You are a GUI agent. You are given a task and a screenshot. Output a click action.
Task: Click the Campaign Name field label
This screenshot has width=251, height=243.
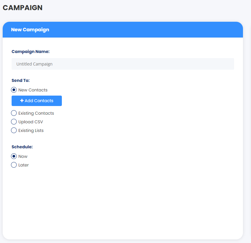[31, 52]
